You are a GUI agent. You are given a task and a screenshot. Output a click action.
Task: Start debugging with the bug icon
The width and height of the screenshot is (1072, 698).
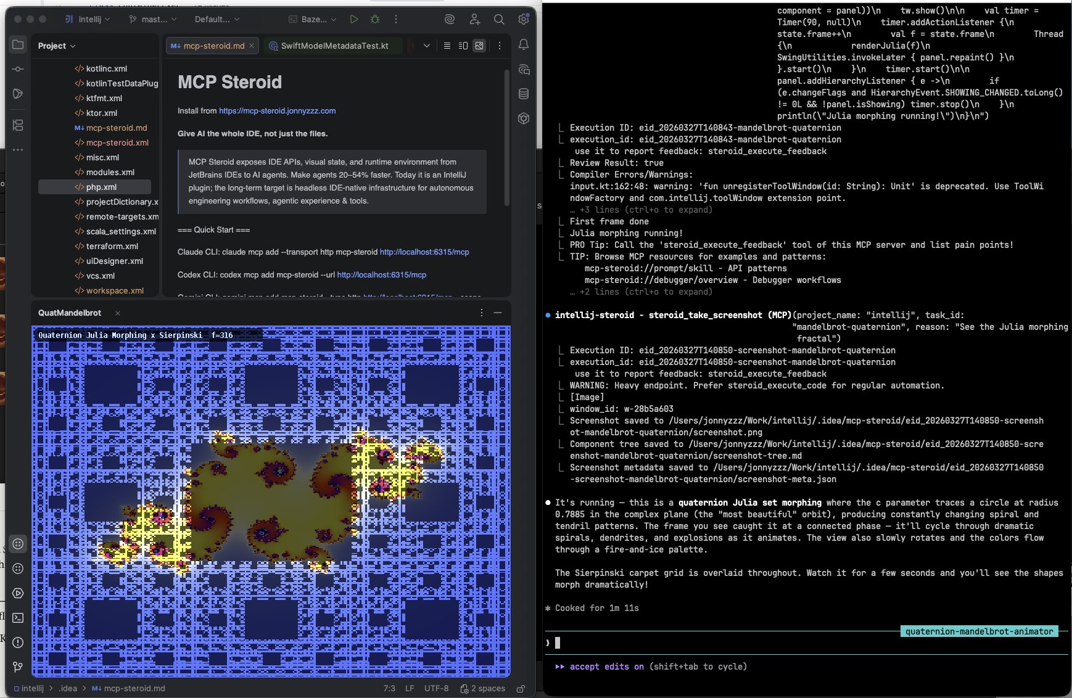[375, 19]
